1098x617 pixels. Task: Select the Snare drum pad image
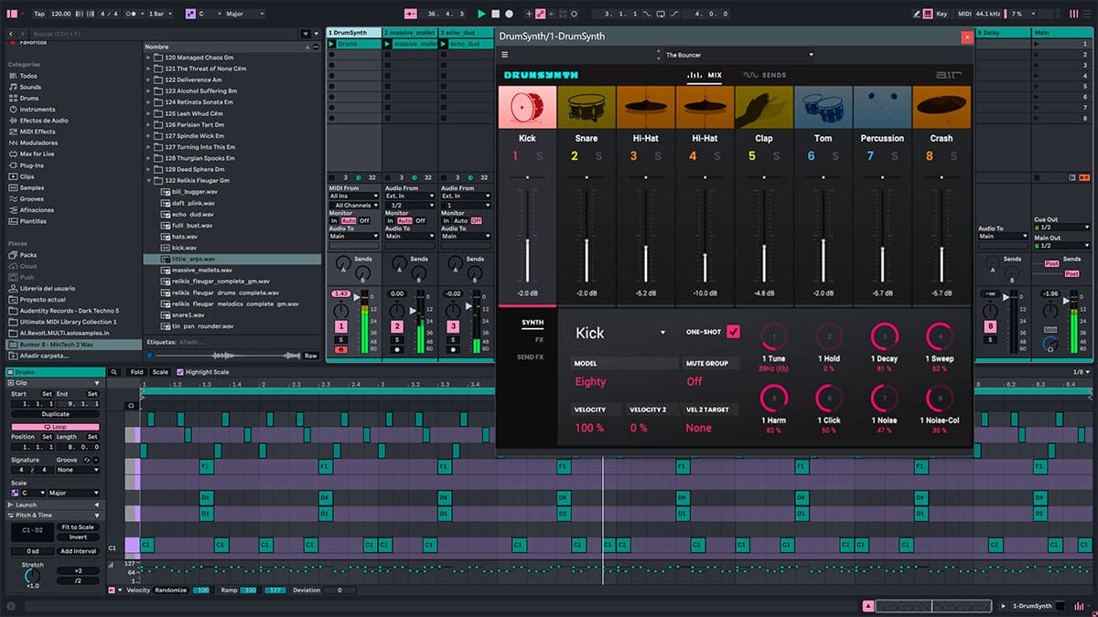click(x=587, y=106)
